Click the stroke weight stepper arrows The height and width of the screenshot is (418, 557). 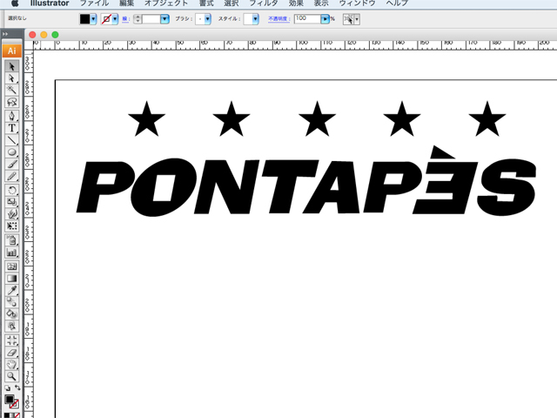(138, 19)
